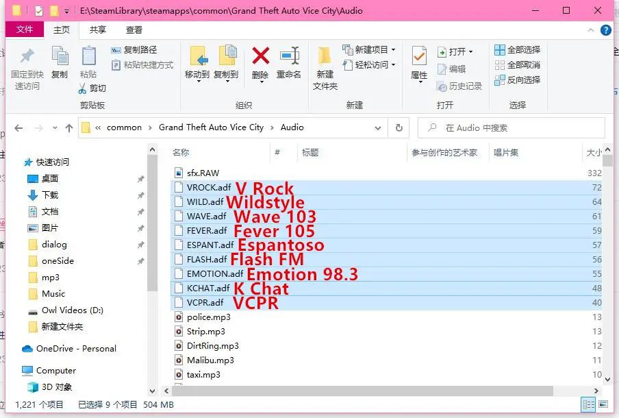Viewport: 619px width, 418px height.
Task: Open the oneSide folder in sidebar
Action: click(x=58, y=261)
